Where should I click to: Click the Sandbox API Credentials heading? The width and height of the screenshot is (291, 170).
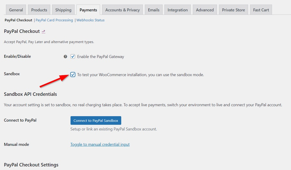pyautogui.click(x=30, y=94)
